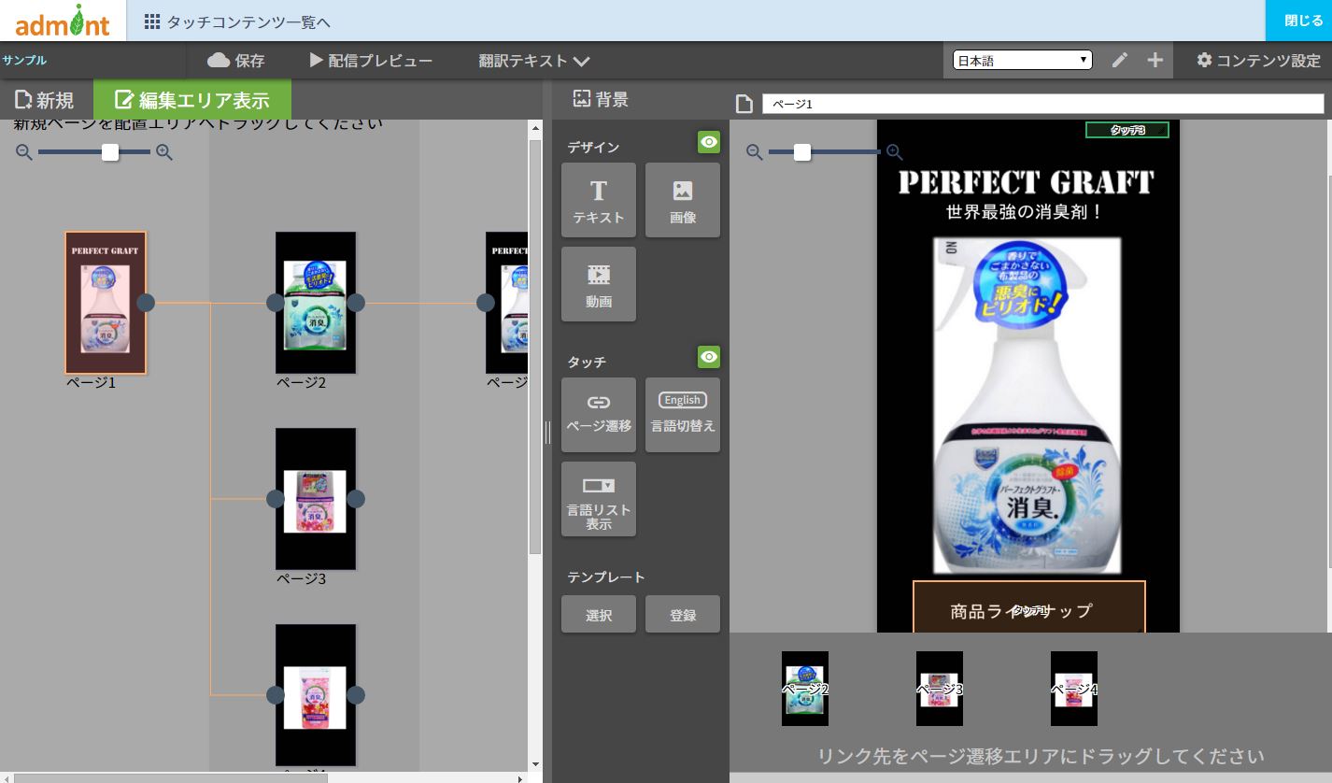Add a ページ遷移 link touch

(599, 415)
